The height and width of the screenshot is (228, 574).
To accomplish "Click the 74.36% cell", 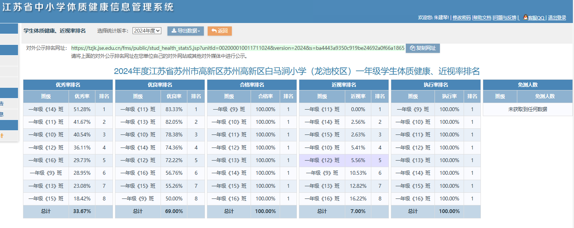I will point(174,148).
